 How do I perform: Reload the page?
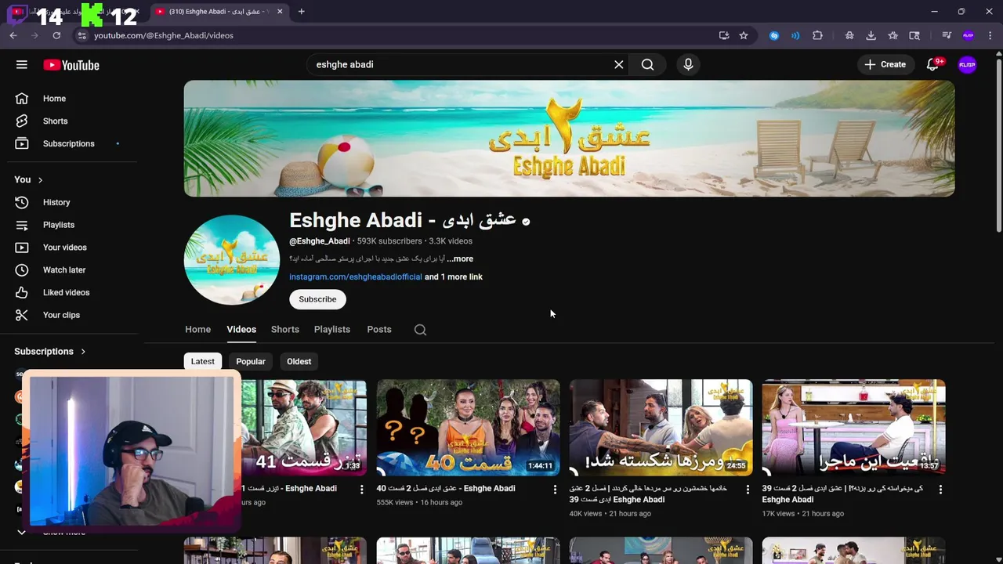click(x=56, y=35)
